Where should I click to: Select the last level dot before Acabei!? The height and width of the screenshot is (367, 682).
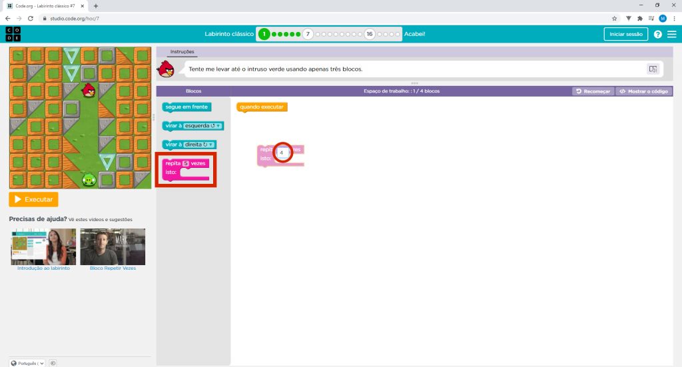[x=398, y=34]
